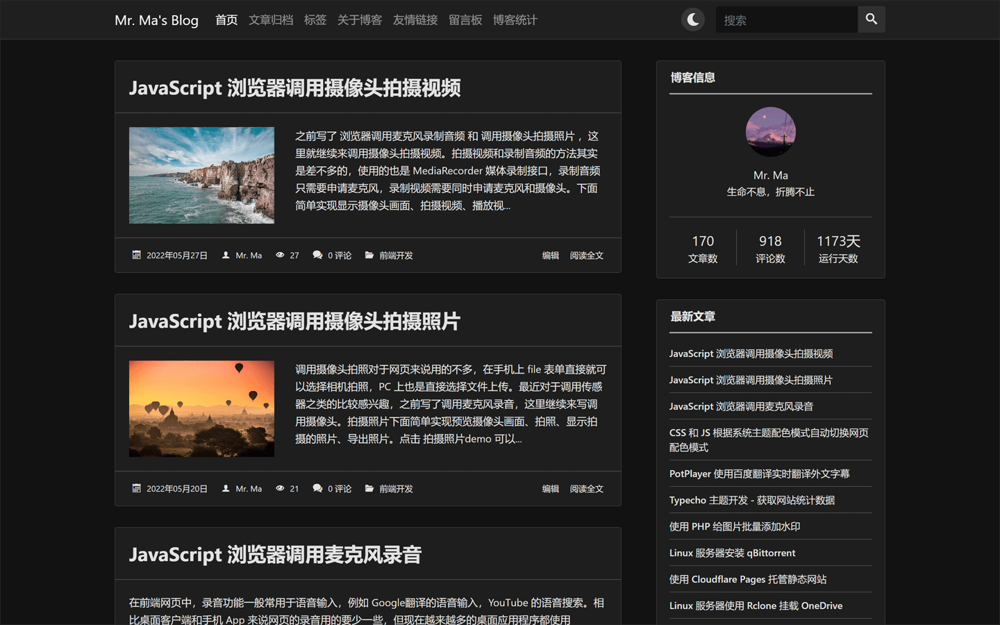Toggle dark mode with the moon icon
1000x625 pixels.
[692, 19]
